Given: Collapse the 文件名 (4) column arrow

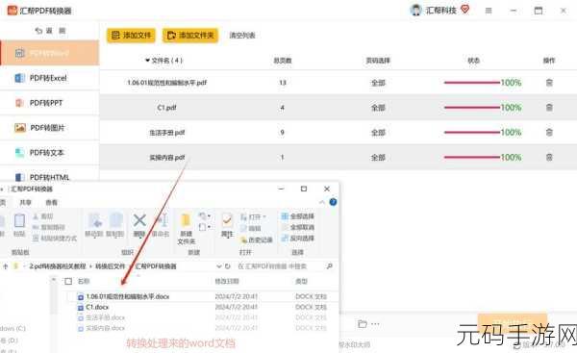Looking at the screenshot, I should pyautogui.click(x=147, y=60).
